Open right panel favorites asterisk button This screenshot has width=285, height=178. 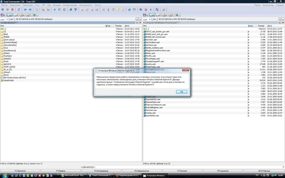click(280, 23)
